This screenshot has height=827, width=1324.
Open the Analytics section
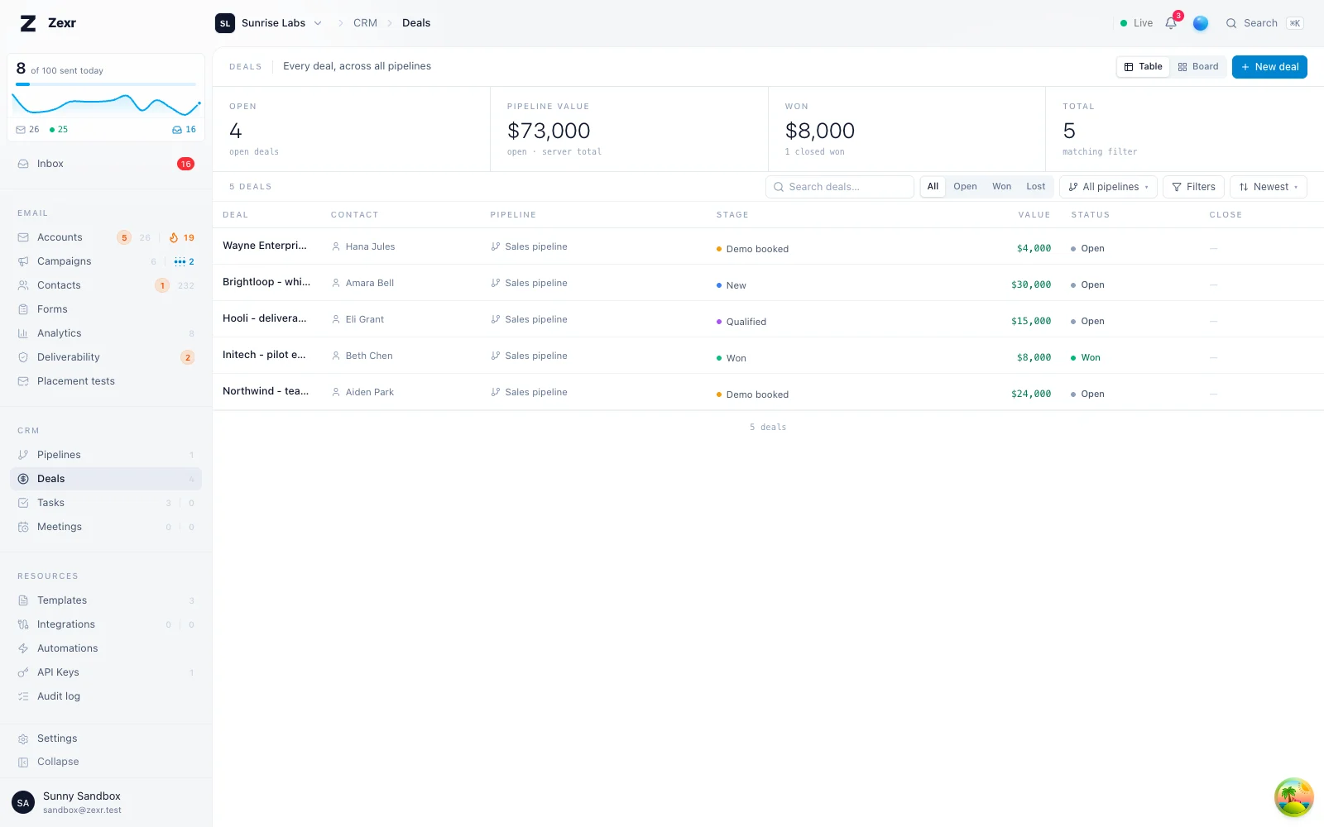coord(106,333)
